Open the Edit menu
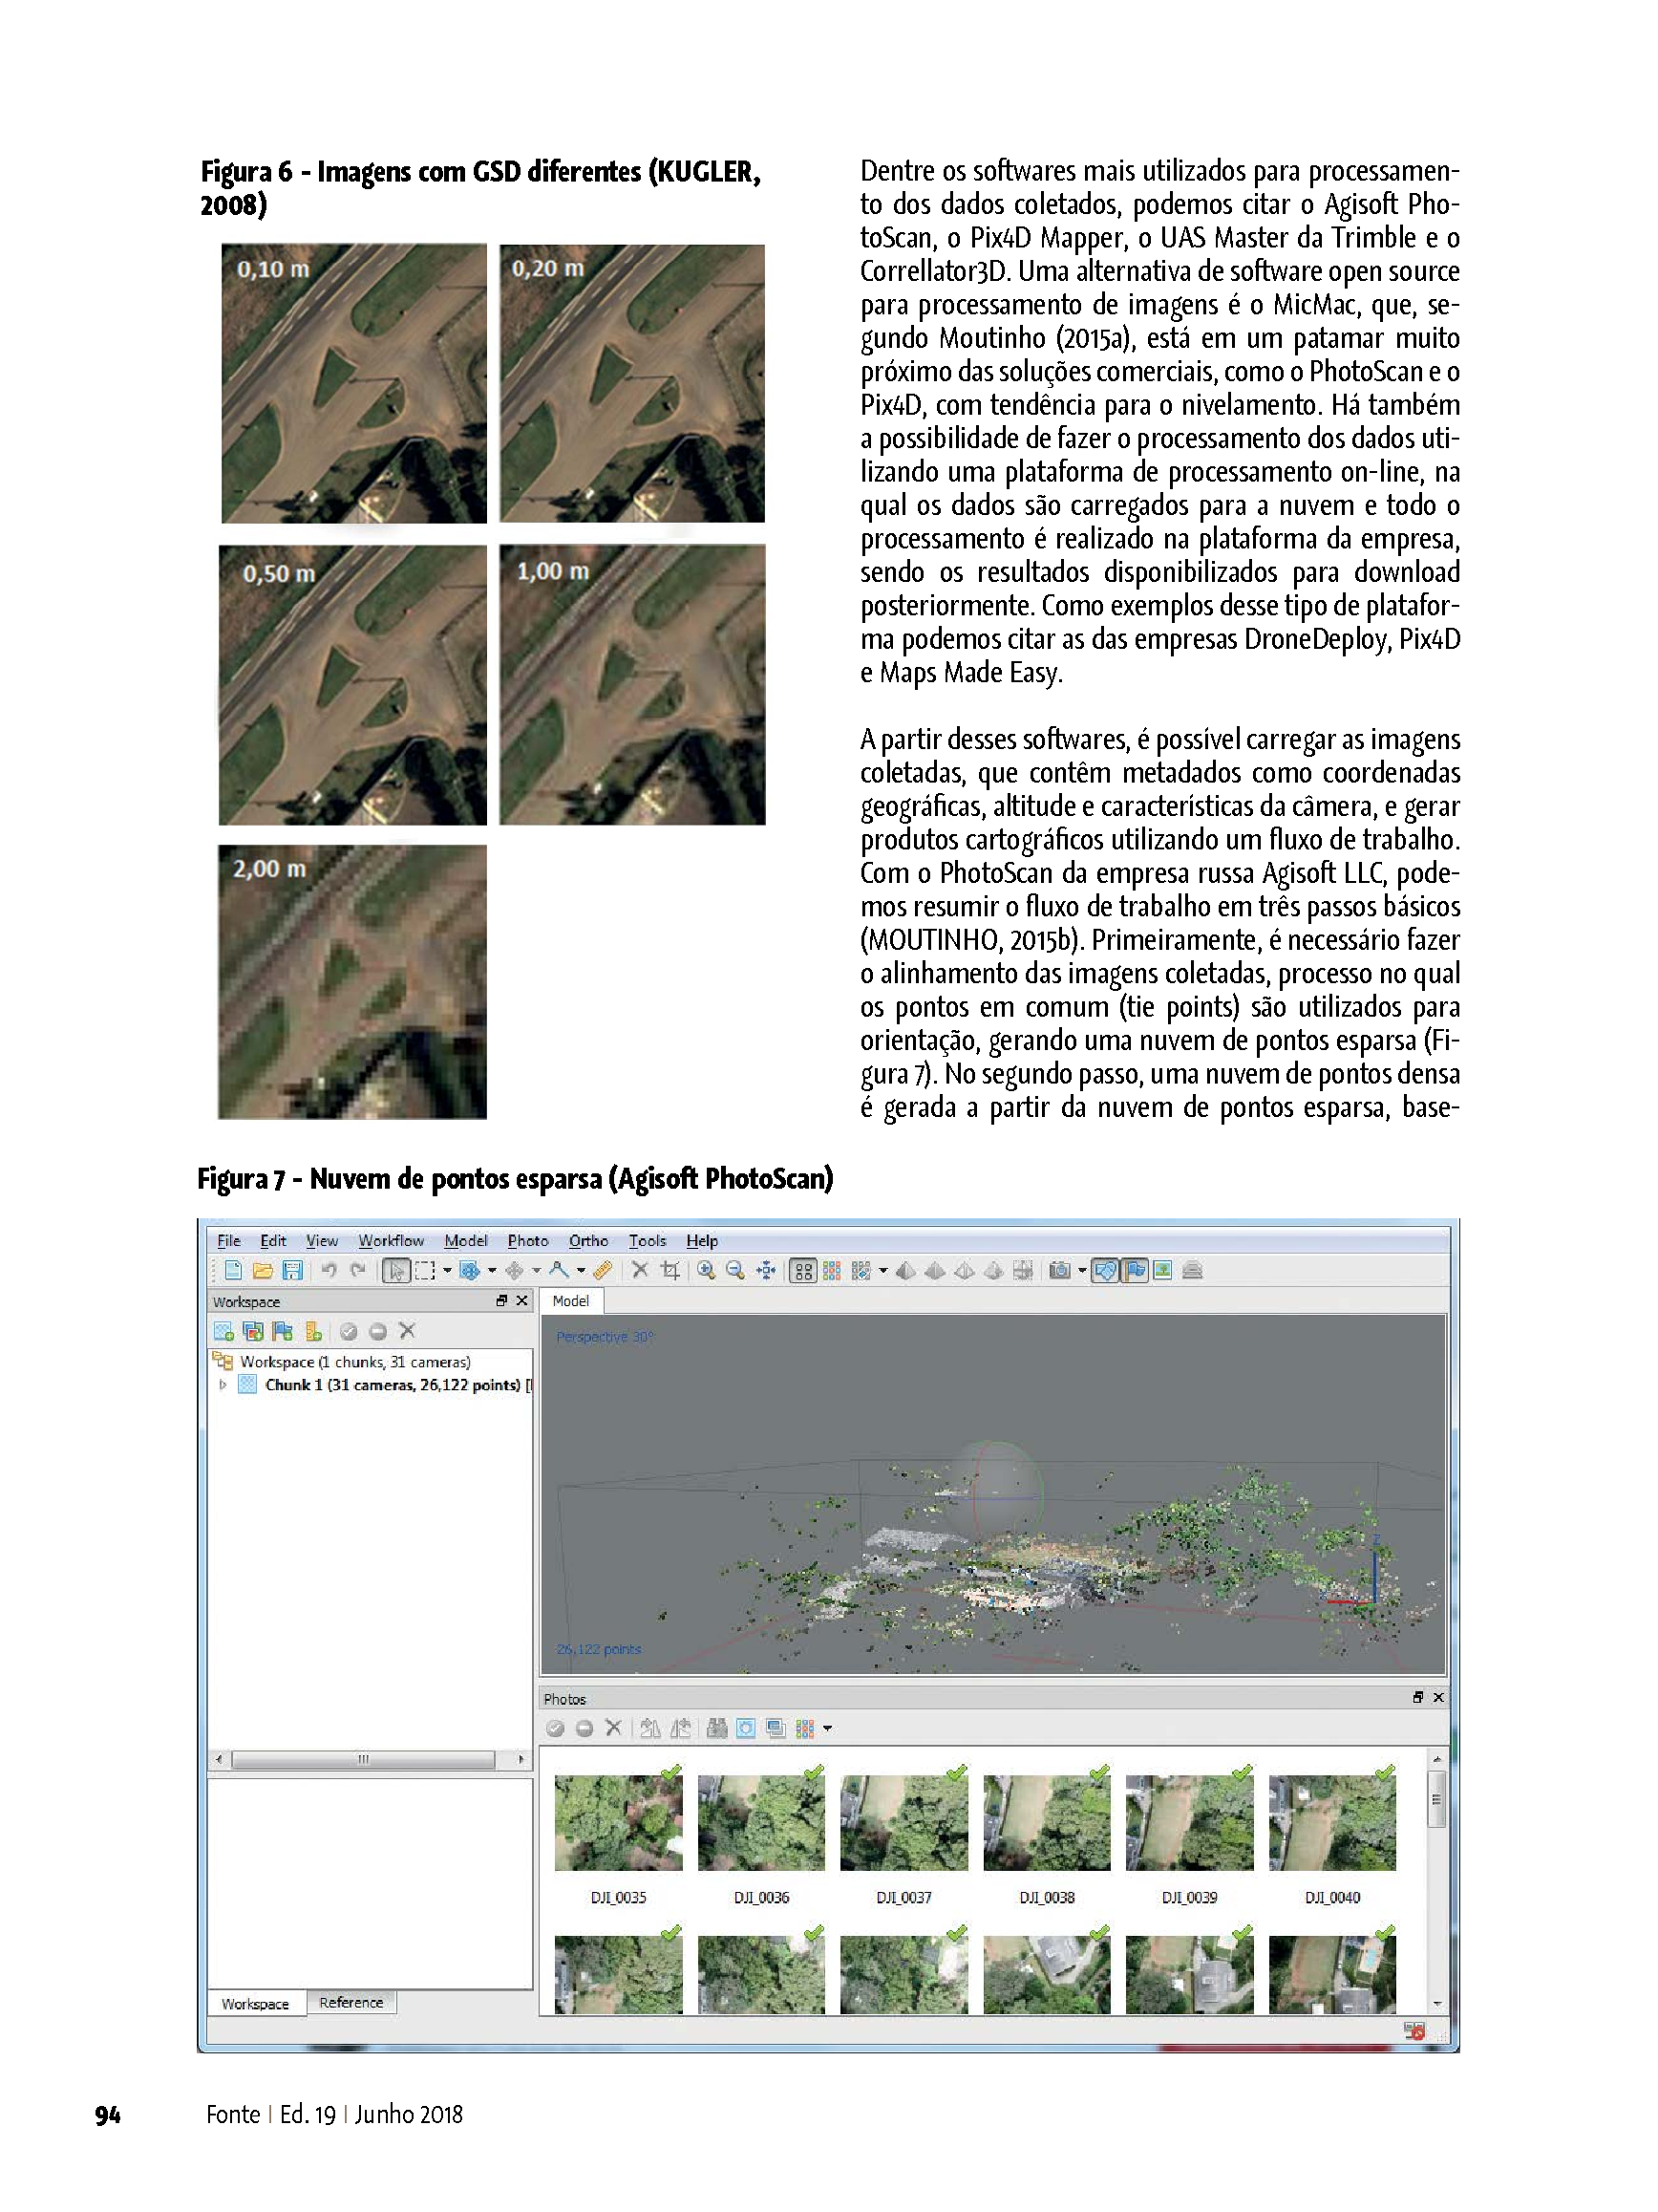This screenshot has width=1658, height=2212. (x=273, y=1240)
